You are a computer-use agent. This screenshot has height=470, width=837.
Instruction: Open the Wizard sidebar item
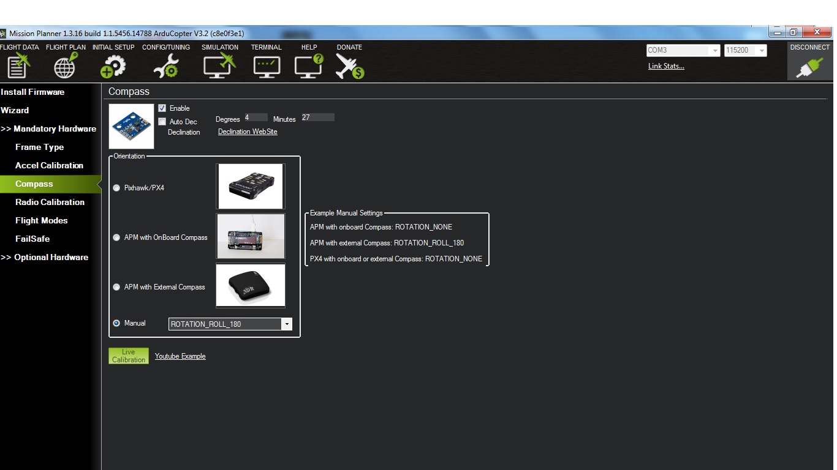15,110
